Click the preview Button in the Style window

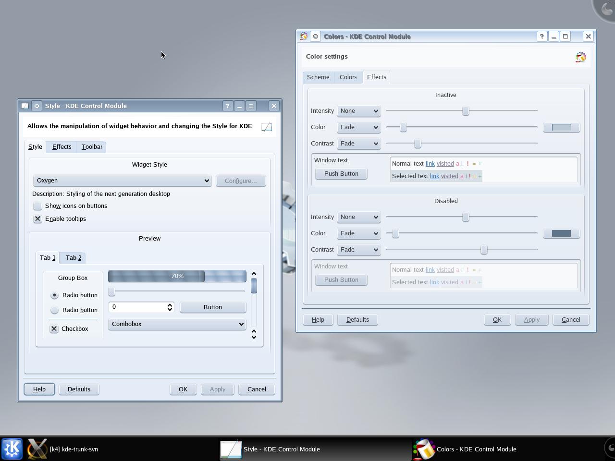coord(212,307)
